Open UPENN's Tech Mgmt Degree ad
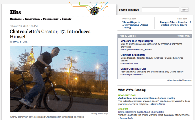Image resolution: width=195 pixels, height=120 pixels. coord(137,41)
